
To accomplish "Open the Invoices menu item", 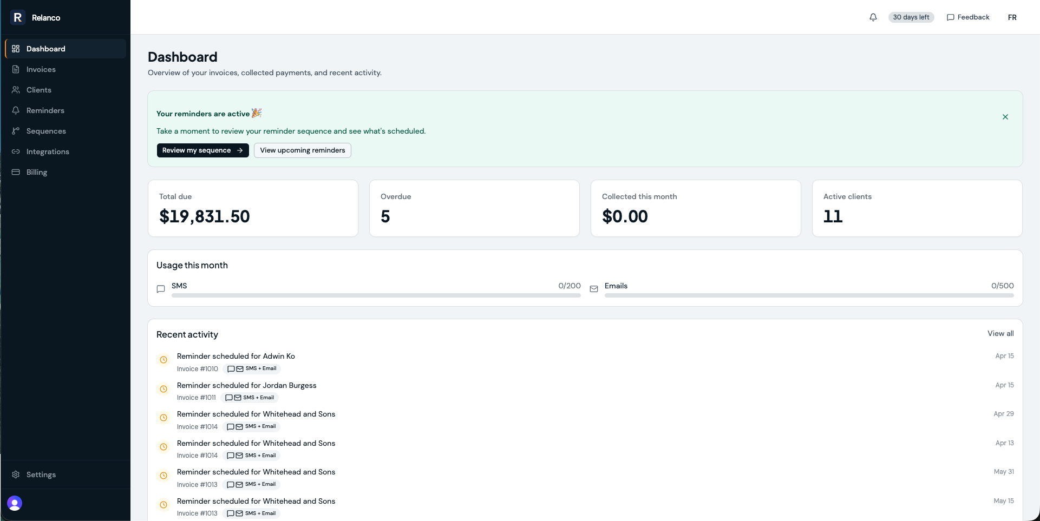I will click(41, 69).
